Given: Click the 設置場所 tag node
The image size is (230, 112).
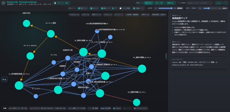Looking at the screenshot, I should point(63,74).
